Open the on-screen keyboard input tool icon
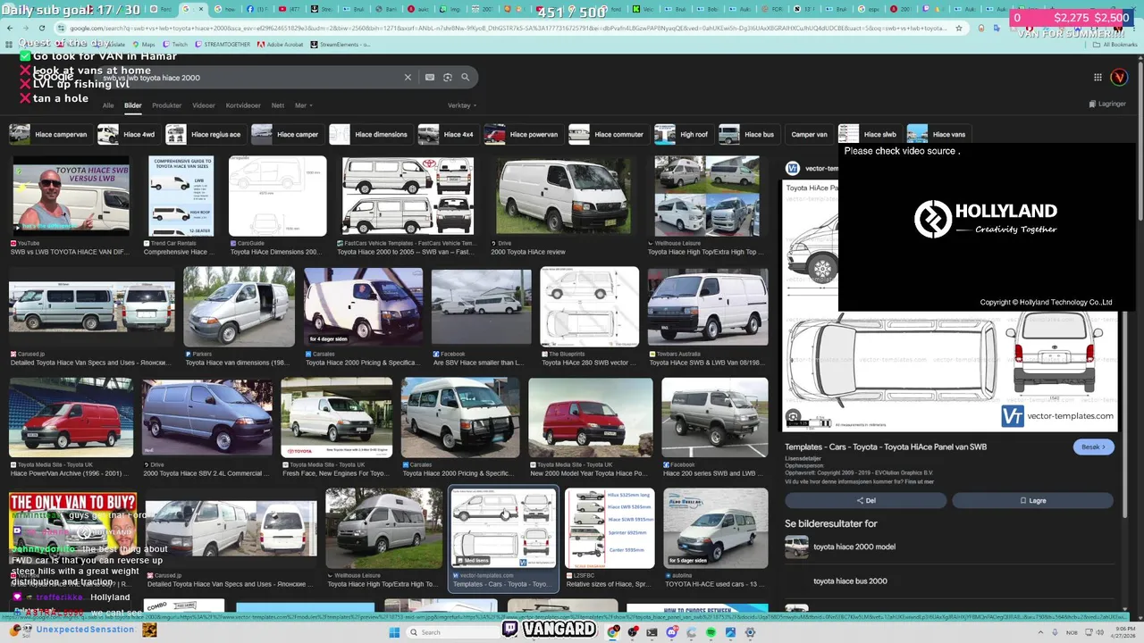The image size is (1144, 643). pos(430,78)
